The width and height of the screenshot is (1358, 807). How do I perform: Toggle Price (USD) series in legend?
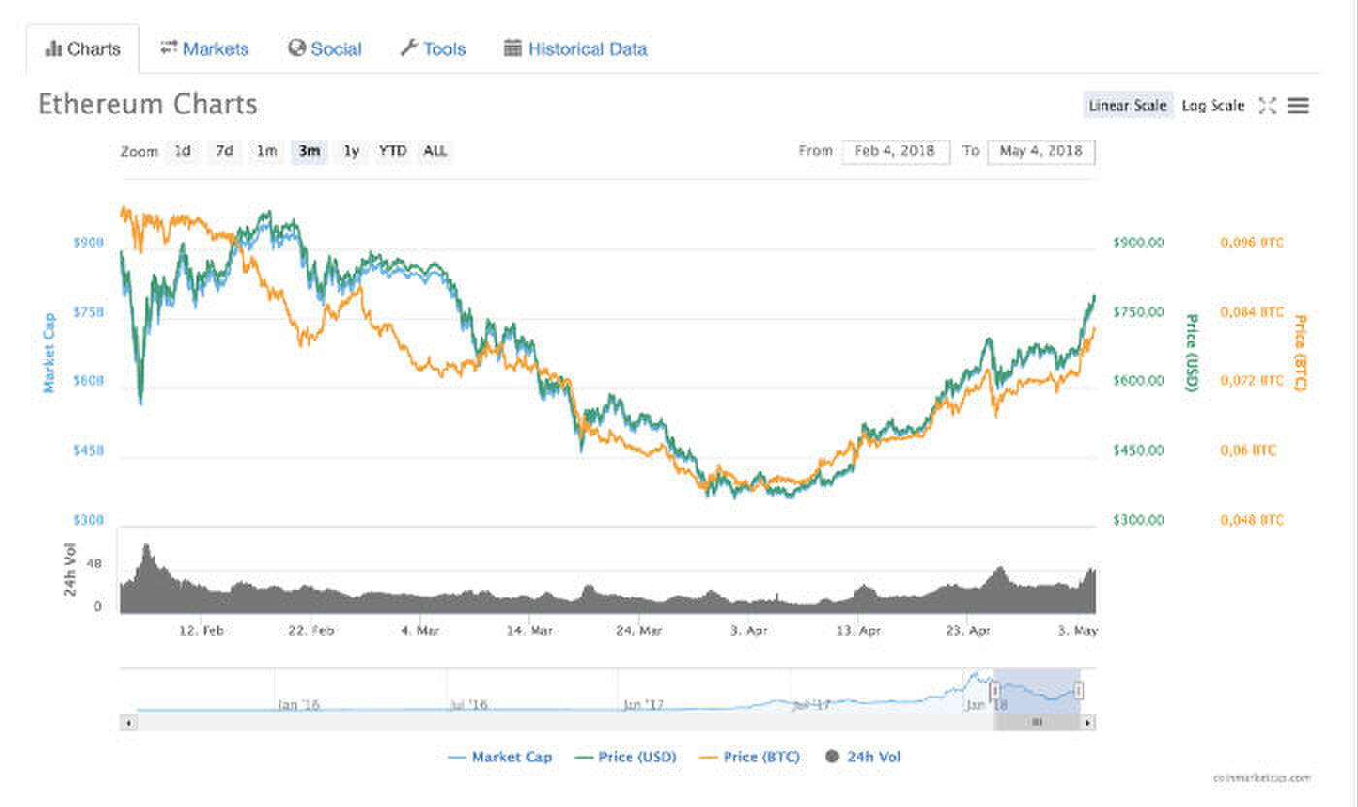tap(626, 757)
